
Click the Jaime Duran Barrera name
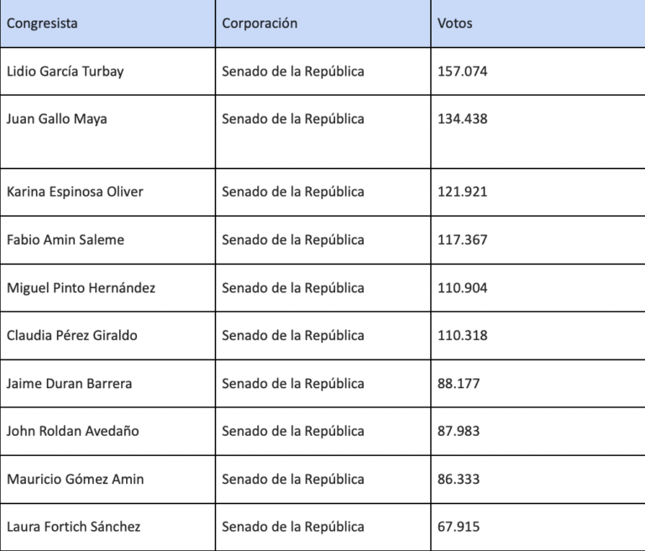pos(69,383)
